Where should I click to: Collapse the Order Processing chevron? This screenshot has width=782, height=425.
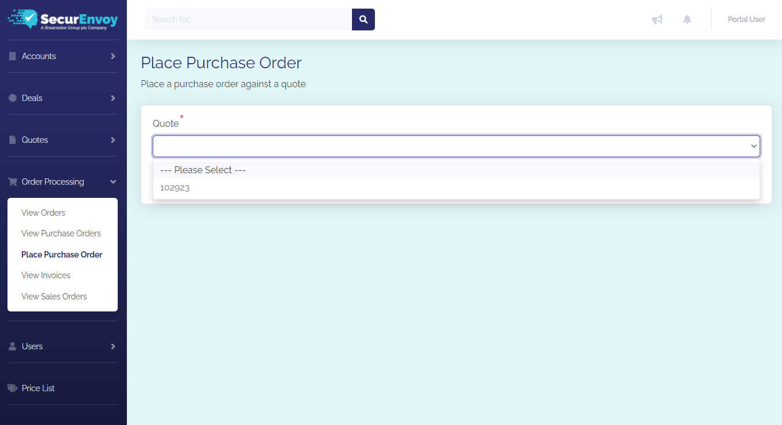pyautogui.click(x=113, y=182)
